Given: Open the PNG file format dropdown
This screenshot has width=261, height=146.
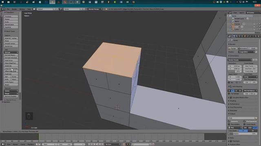Looking at the screenshot, I should click(x=235, y=128).
